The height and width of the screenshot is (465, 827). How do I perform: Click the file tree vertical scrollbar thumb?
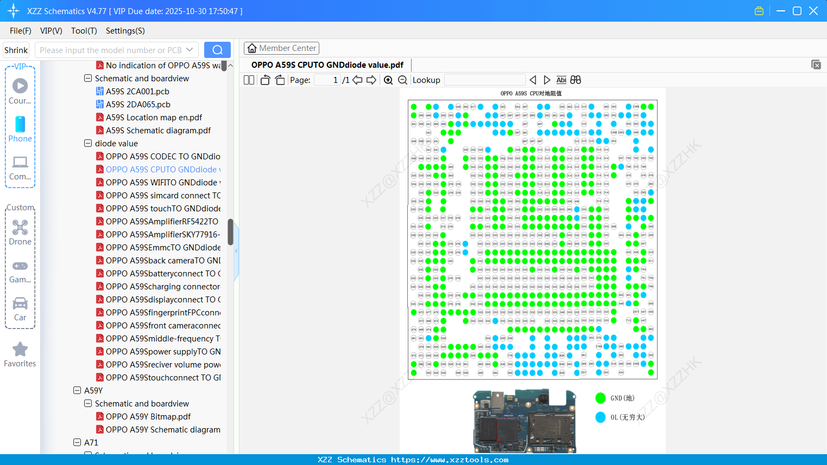pyautogui.click(x=230, y=232)
